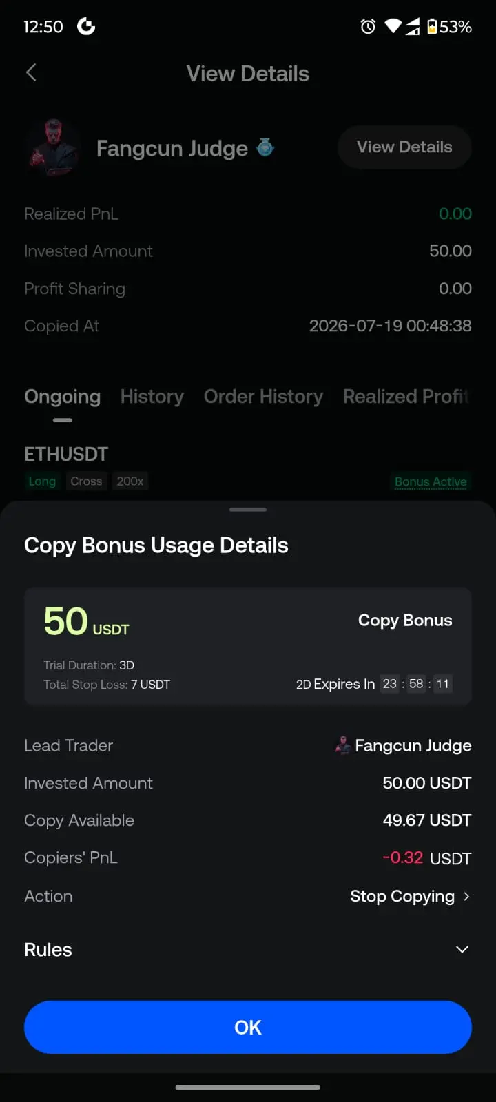Select the Realized Profit tab

pos(406,397)
